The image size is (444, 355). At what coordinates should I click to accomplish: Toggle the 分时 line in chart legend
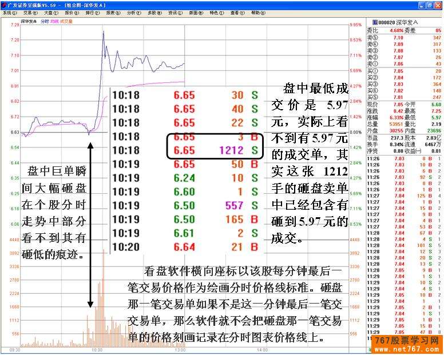[45, 22]
